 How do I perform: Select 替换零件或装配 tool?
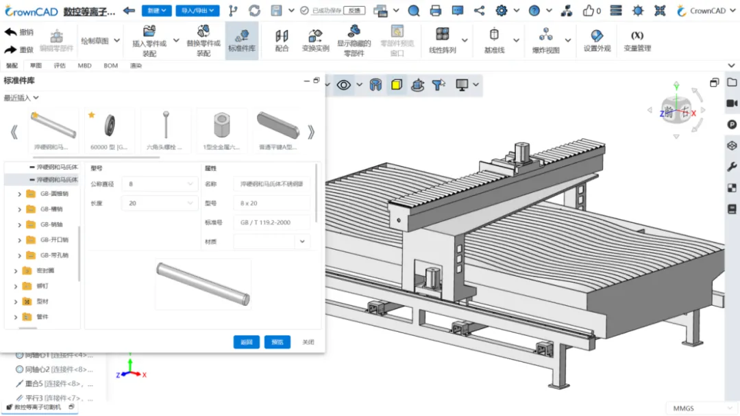click(x=203, y=41)
